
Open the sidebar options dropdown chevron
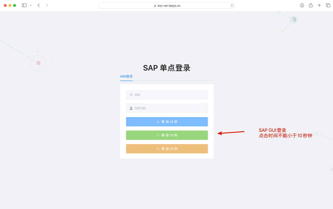(x=31, y=5)
